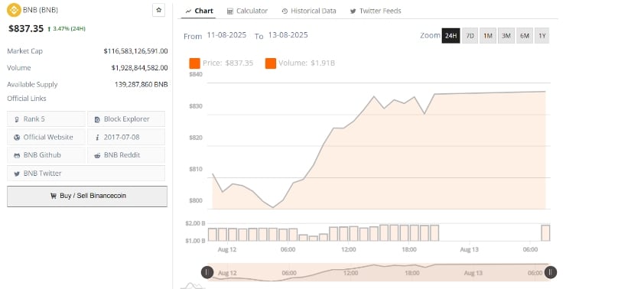
Task: Click the To date field 13-08-2025
Action: [288, 35]
